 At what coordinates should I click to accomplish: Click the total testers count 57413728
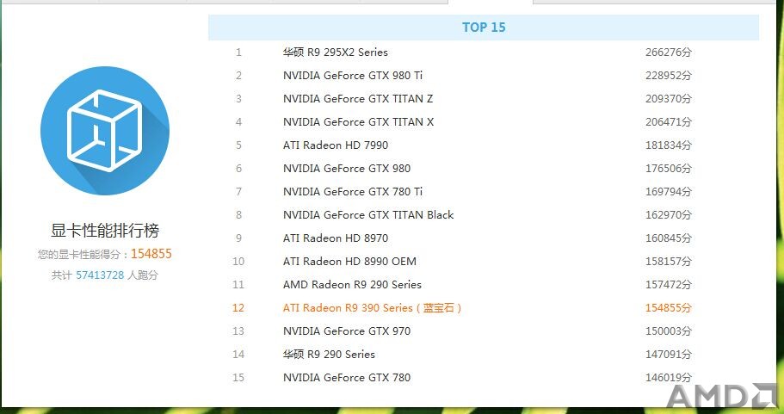100,275
